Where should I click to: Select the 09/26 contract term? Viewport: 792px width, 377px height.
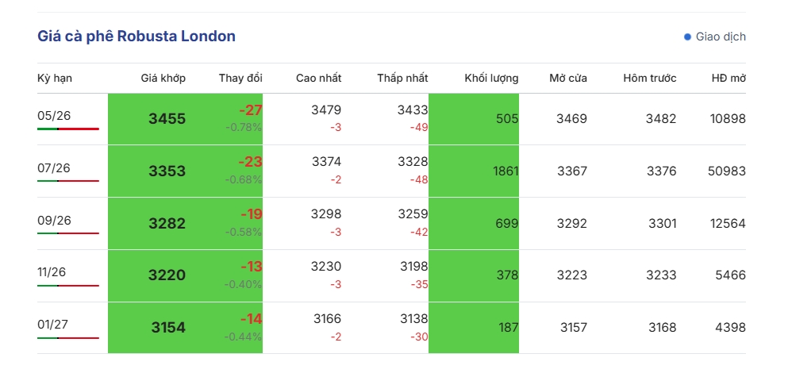54,221
